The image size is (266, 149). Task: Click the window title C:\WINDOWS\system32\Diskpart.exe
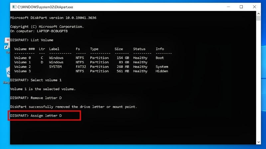[45, 7]
